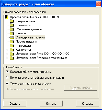Image resolution: width=102 pixels, height=110 pixels.
Task: Click the Детали folder icon
Action: 12,33
